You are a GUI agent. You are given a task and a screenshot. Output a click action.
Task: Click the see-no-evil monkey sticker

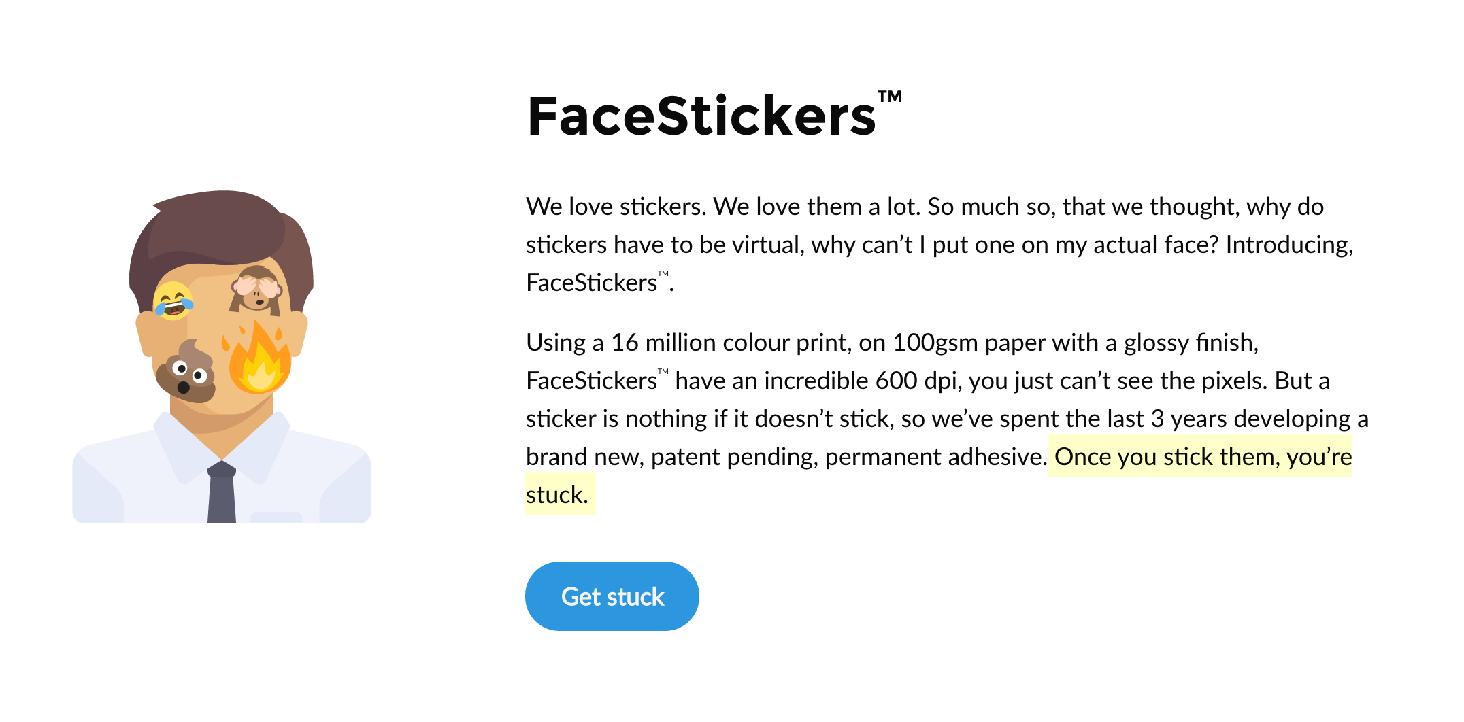[x=256, y=290]
